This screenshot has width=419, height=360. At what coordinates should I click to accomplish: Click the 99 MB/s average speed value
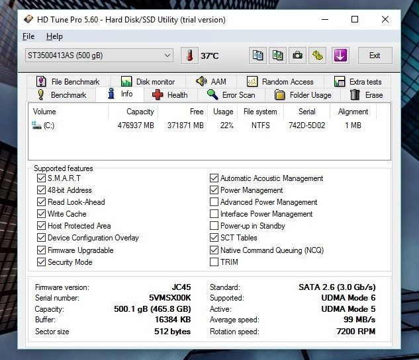point(359,320)
